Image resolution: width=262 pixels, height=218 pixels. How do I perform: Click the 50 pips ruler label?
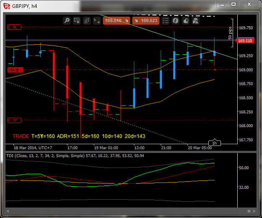(x=230, y=33)
